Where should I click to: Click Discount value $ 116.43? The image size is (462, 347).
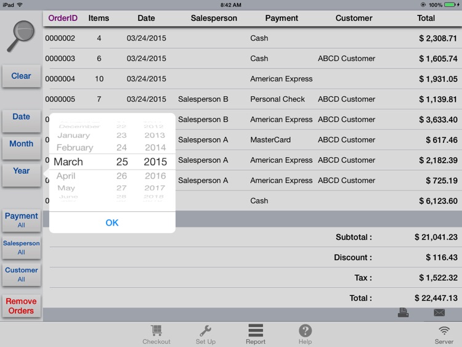tap(442, 258)
